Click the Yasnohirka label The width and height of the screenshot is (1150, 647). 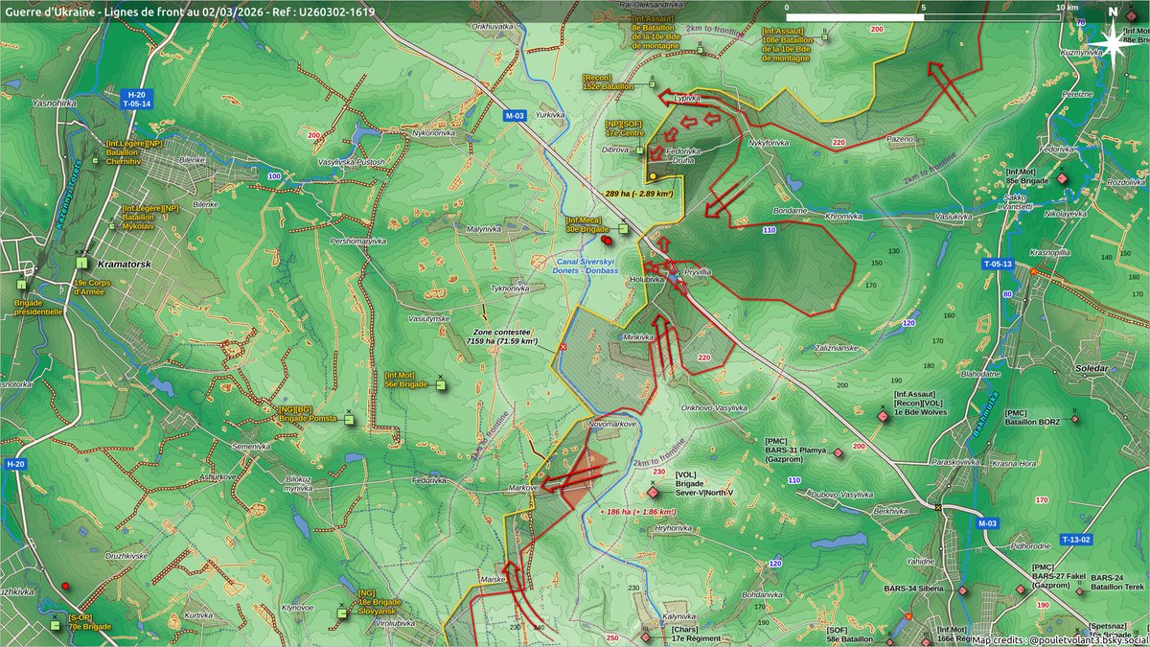54,101
